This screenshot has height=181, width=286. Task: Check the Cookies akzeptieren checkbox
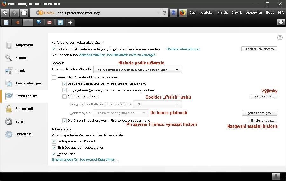click(x=65, y=97)
